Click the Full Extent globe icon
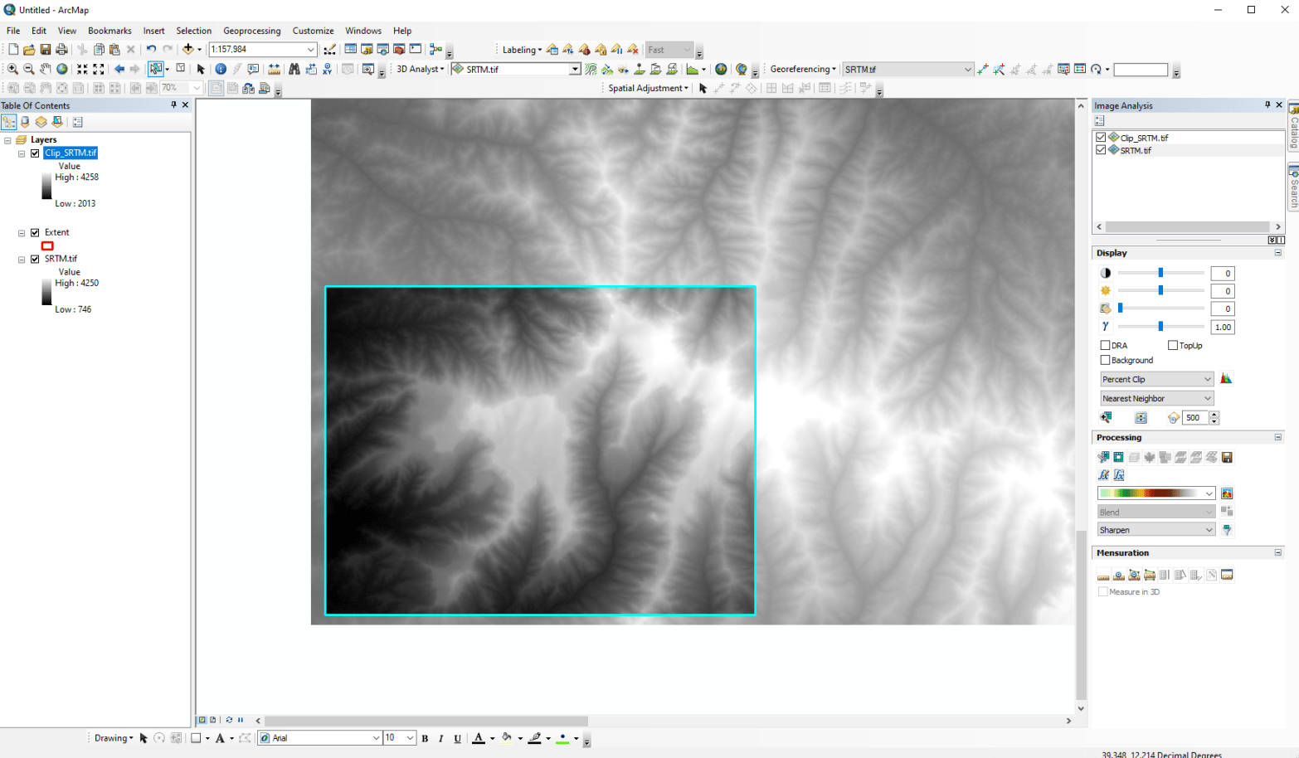The width and height of the screenshot is (1299, 758). 62,70
